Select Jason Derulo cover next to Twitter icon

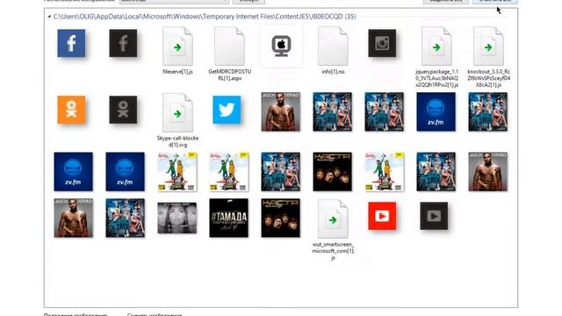(x=281, y=111)
